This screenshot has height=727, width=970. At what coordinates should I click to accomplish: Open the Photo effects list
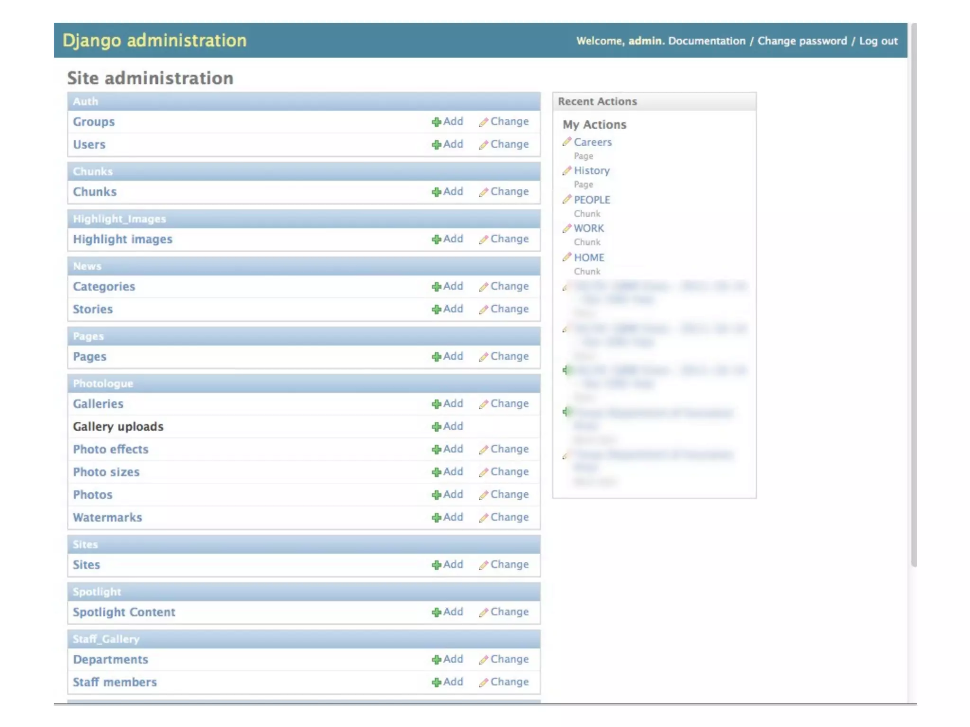point(110,450)
